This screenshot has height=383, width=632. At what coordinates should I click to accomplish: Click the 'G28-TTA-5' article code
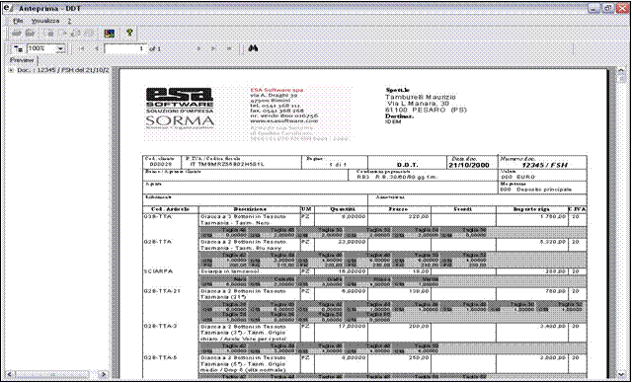[160, 357]
